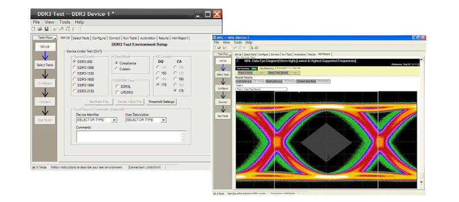Choose Custom test mode

tap(117, 69)
